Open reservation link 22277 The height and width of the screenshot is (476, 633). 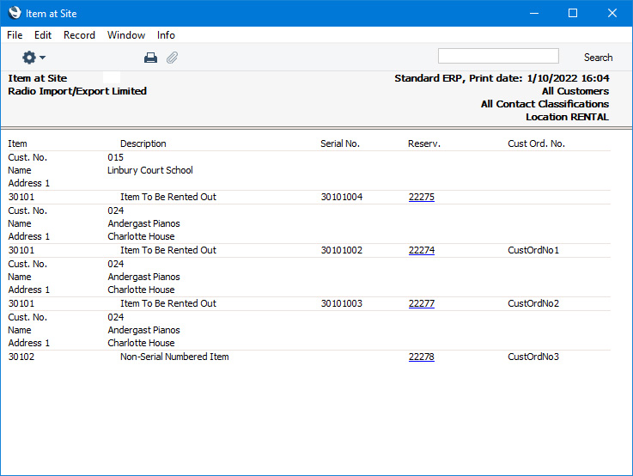pyautogui.click(x=421, y=303)
